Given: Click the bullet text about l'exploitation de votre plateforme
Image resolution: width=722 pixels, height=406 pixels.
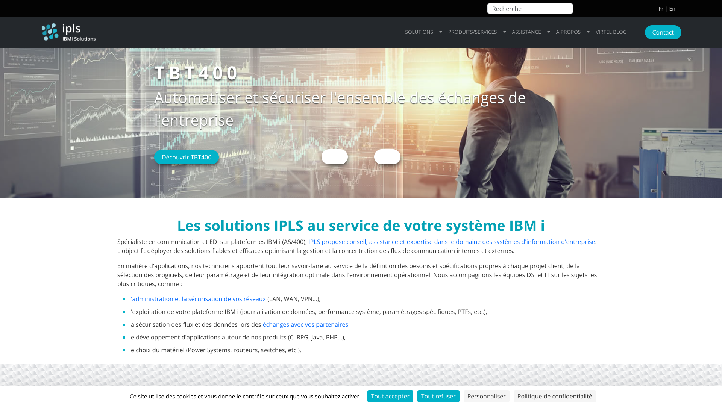Looking at the screenshot, I should [308, 312].
